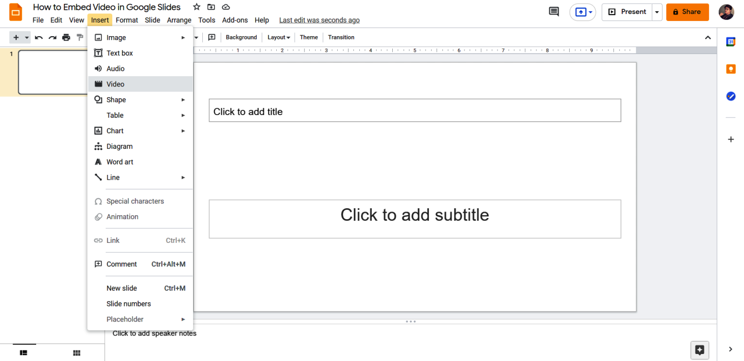
Task: Open the Arrange menu
Action: pos(179,20)
